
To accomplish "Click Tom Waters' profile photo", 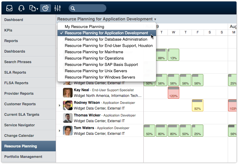I will (68, 131).
